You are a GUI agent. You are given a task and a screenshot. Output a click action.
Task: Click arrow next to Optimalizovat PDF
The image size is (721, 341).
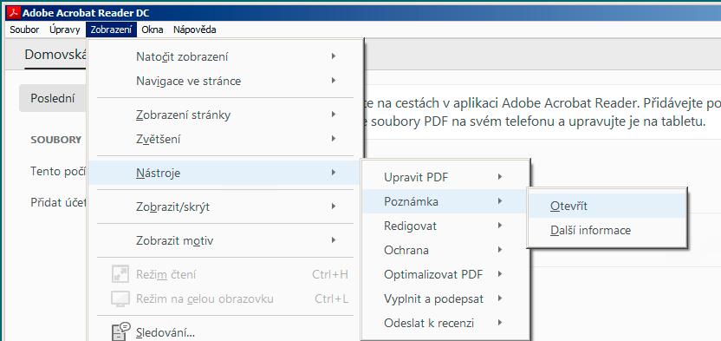[x=500, y=274]
